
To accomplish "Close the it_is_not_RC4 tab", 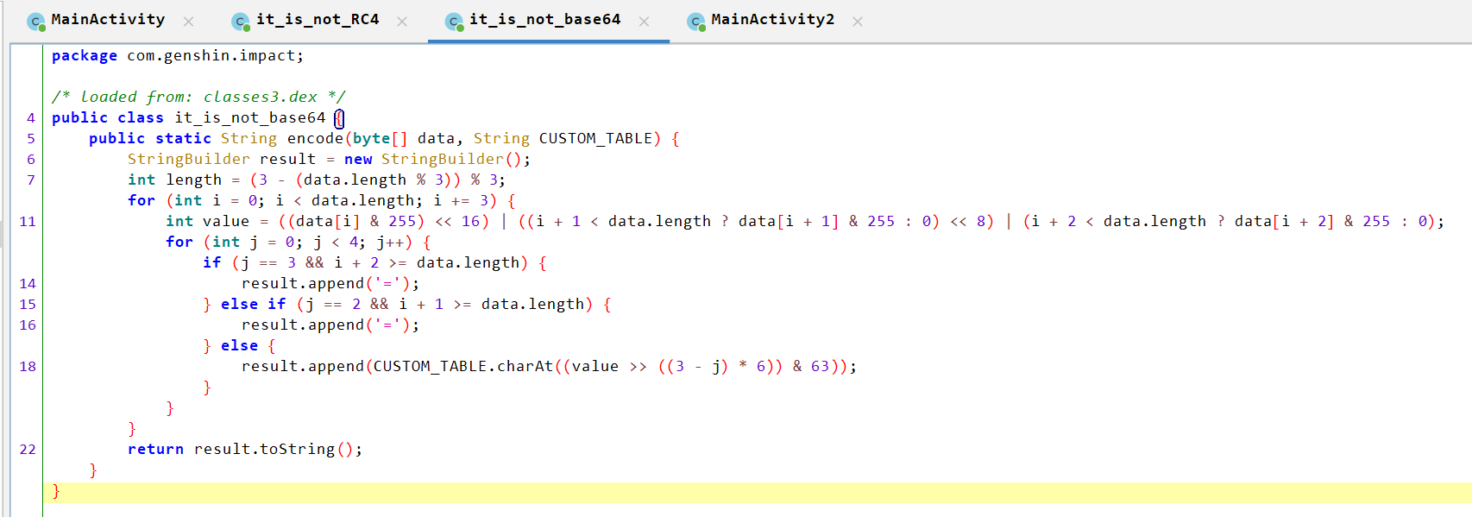I will coord(402,22).
